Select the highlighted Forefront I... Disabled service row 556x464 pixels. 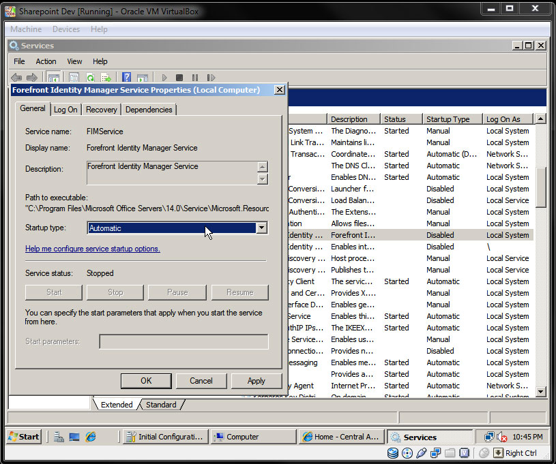(x=411, y=235)
